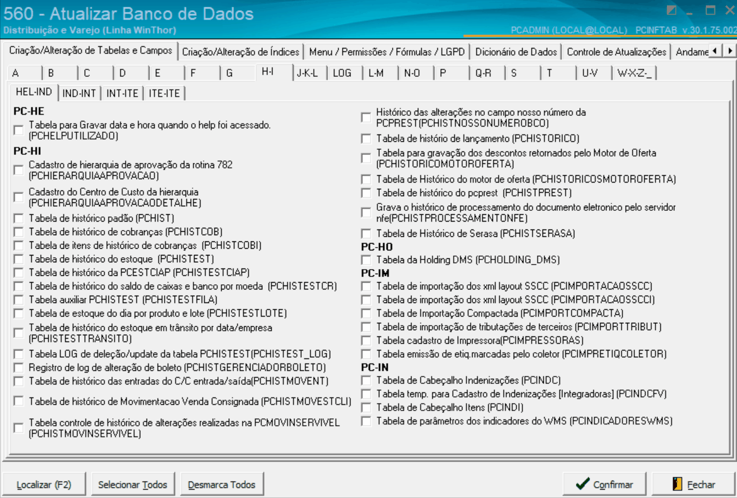
Task: Select letter tab T
Action: coord(559,73)
